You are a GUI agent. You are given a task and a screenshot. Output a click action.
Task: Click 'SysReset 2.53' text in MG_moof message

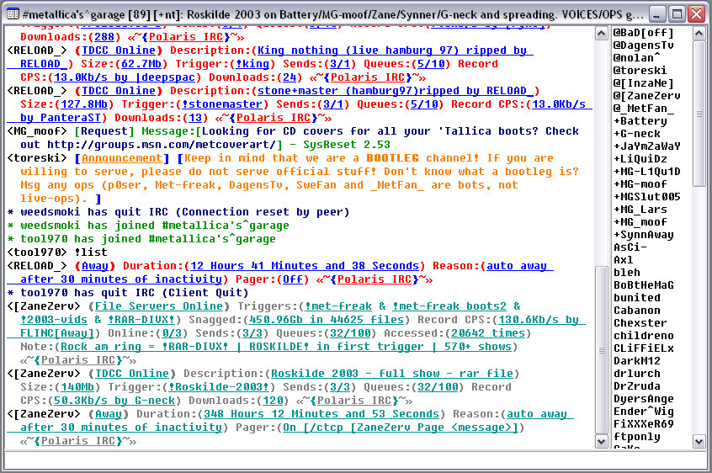point(347,145)
